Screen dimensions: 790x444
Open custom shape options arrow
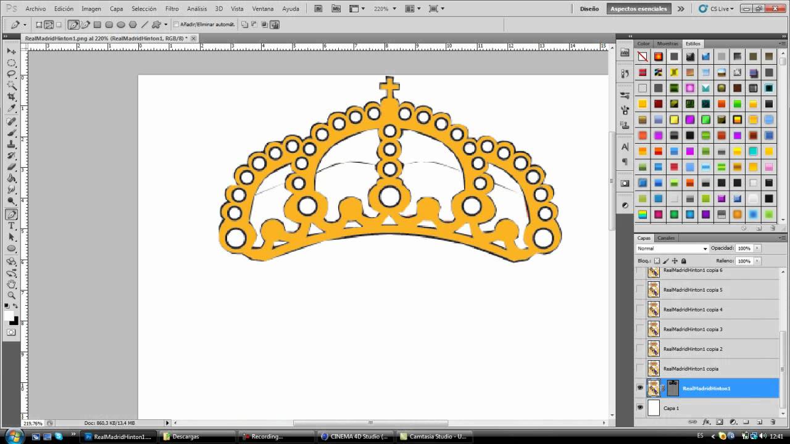tap(165, 25)
